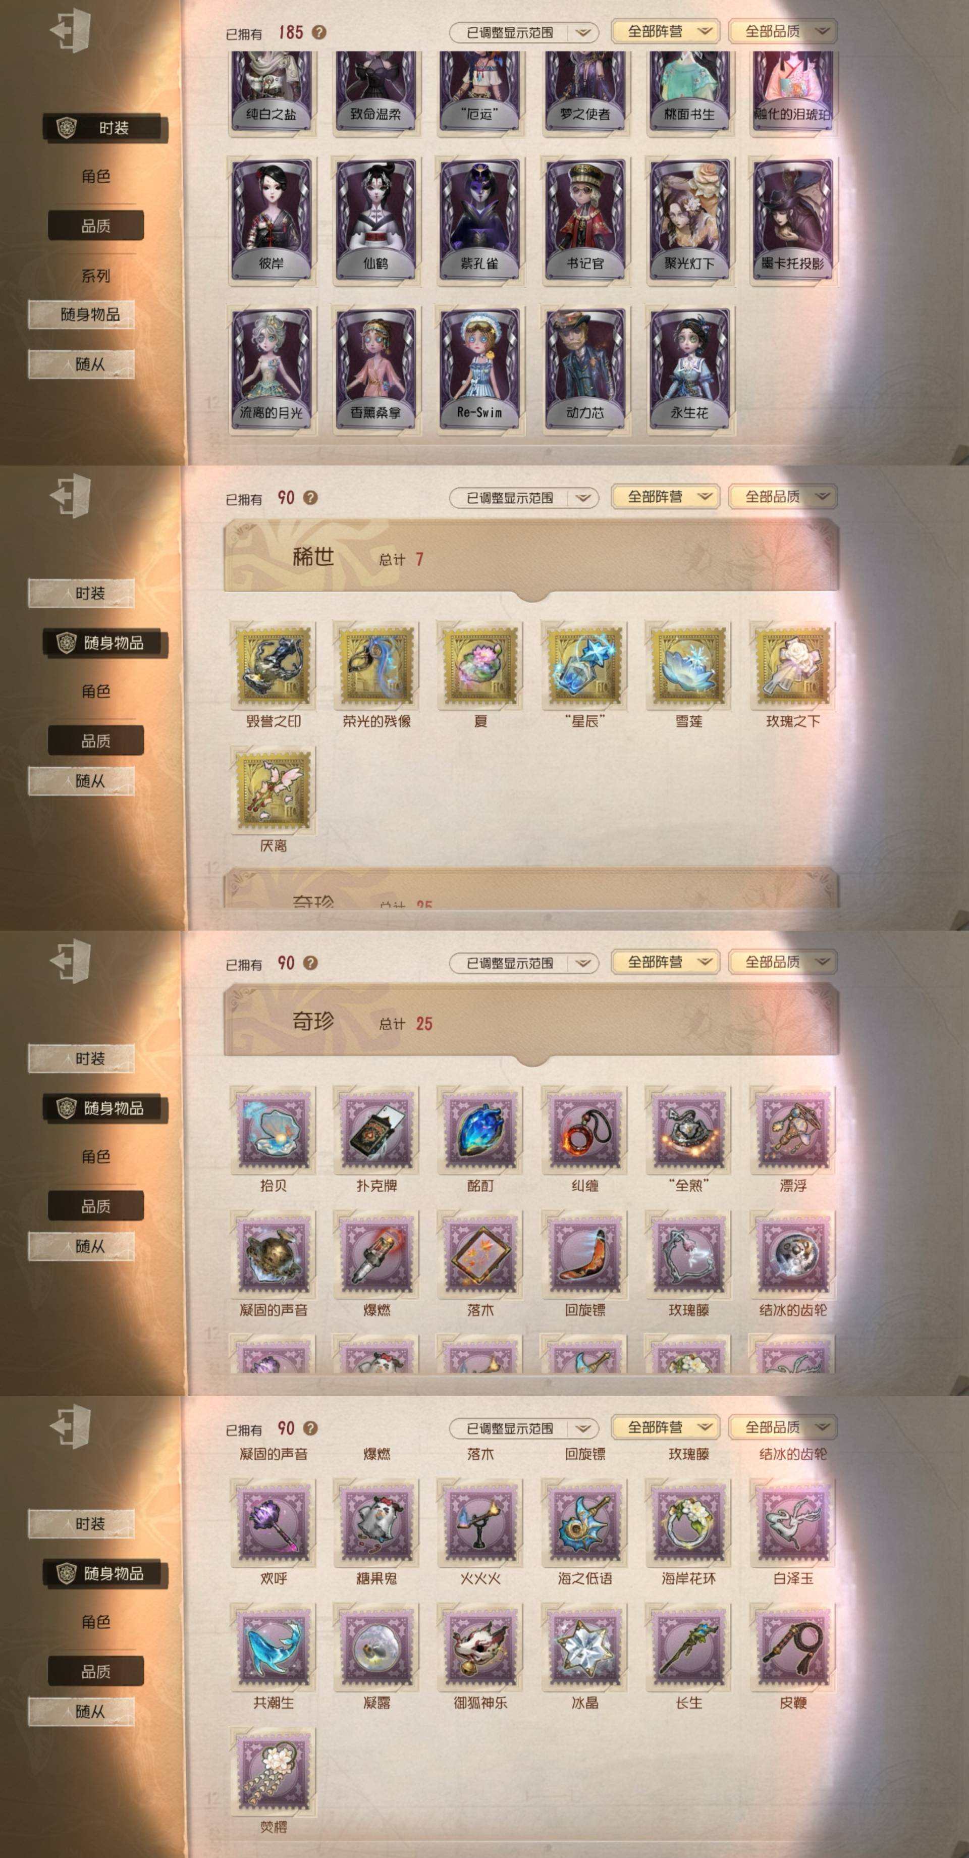Select the 回旋镖 boomerang accessory icon
Viewport: 969px width, 1858px height.
584,1254
